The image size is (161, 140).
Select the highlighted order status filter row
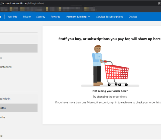pyautogui.click(x=19, y=48)
